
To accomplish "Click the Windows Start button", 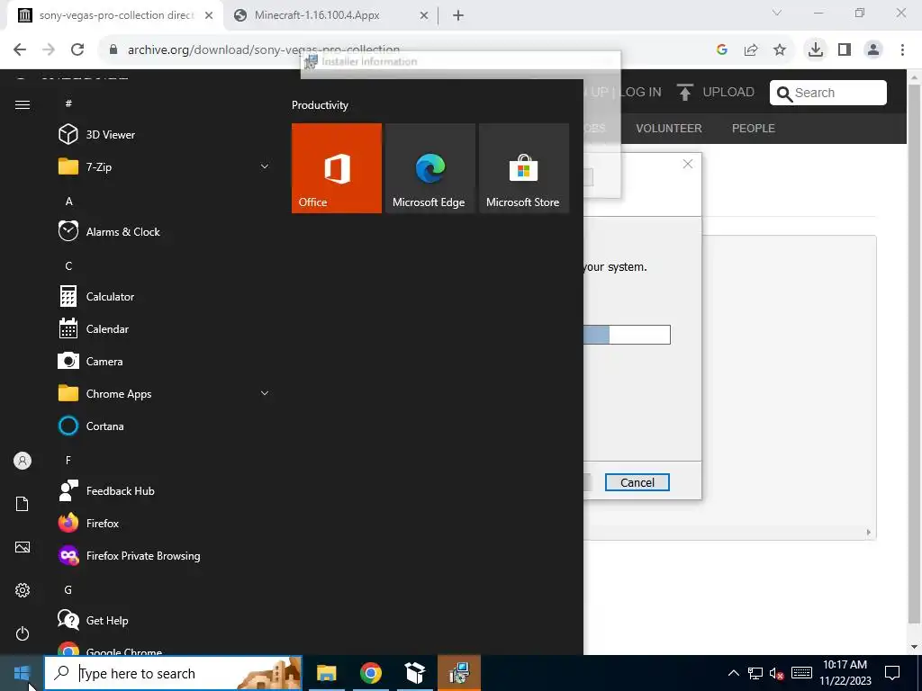I will 22,673.
